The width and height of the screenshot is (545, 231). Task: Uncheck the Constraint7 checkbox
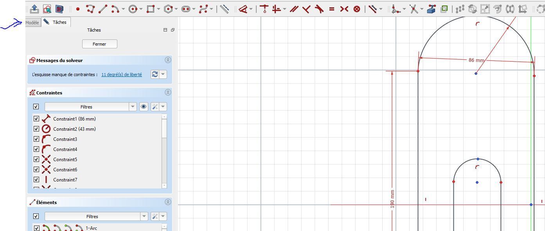coord(36,179)
